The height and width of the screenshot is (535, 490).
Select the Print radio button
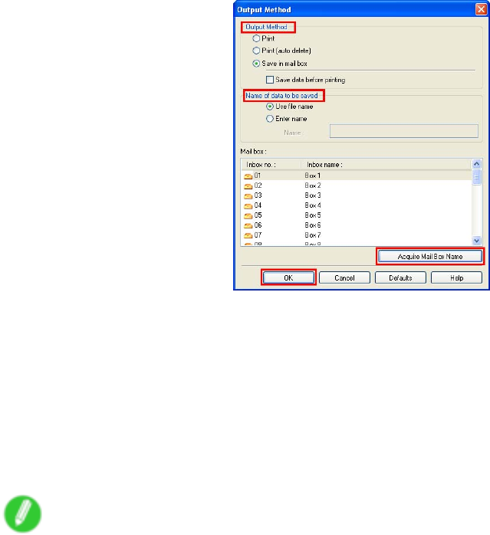(256, 38)
